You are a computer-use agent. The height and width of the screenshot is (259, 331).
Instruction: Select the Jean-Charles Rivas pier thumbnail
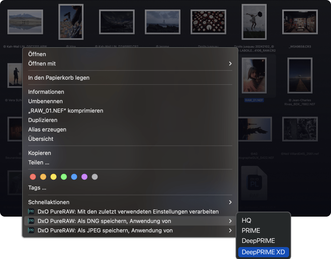tap(300, 75)
